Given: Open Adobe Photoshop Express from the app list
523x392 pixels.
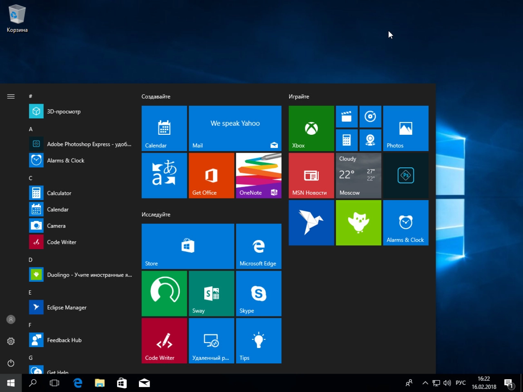Looking at the screenshot, I should coord(81,144).
